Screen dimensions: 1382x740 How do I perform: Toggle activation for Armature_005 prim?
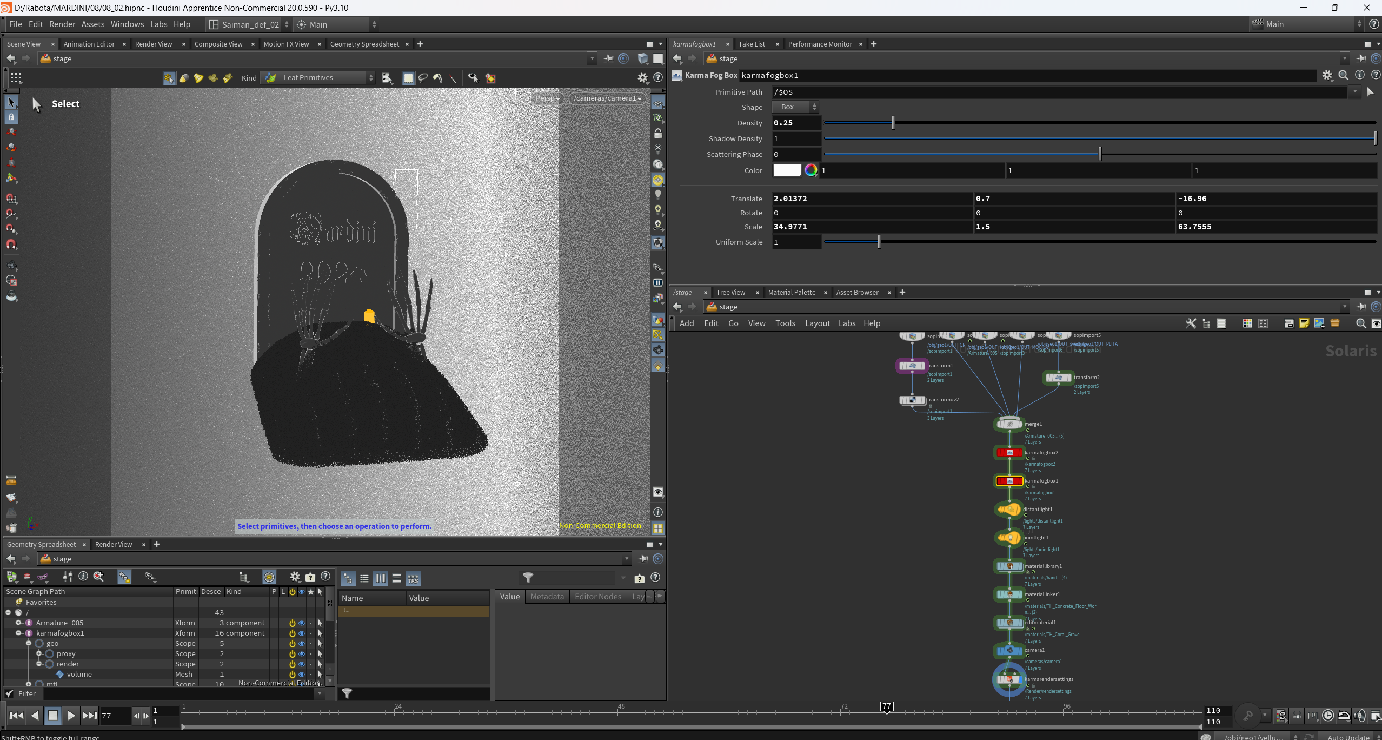click(x=293, y=623)
